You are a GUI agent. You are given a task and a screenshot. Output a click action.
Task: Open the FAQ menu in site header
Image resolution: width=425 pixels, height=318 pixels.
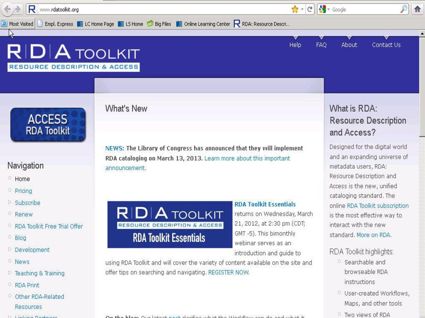click(321, 45)
